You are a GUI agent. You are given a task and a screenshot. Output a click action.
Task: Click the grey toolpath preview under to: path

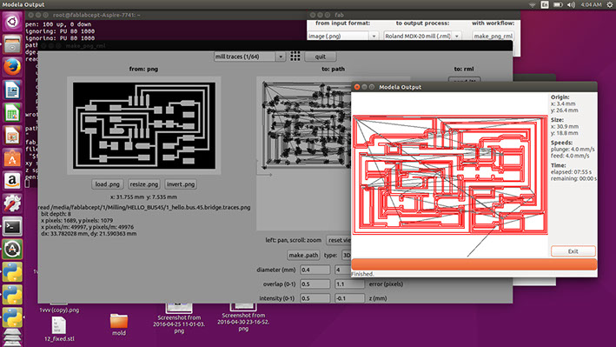[x=303, y=126]
